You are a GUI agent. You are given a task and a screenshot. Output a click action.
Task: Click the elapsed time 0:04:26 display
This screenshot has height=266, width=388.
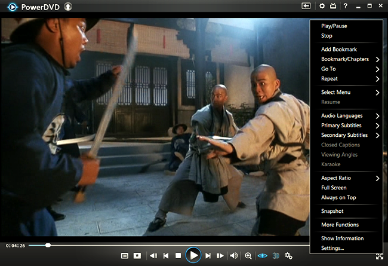click(x=16, y=246)
